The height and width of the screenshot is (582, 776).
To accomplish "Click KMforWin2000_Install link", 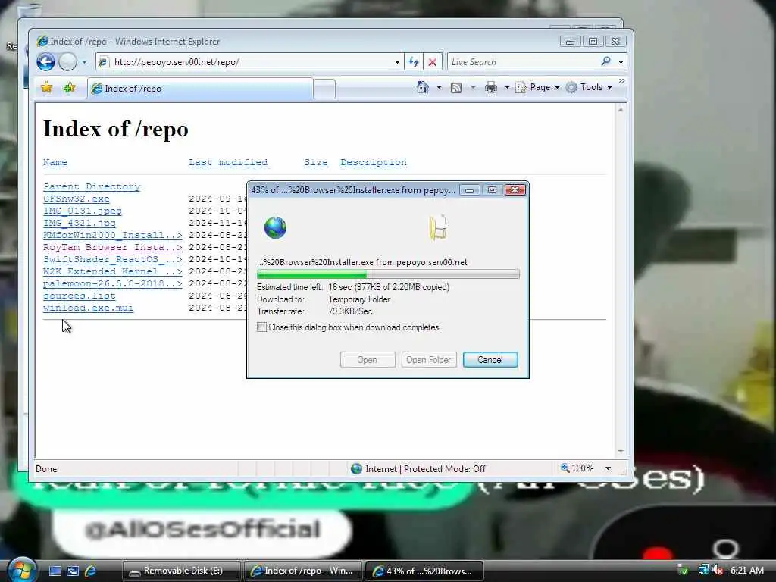I will [x=112, y=235].
